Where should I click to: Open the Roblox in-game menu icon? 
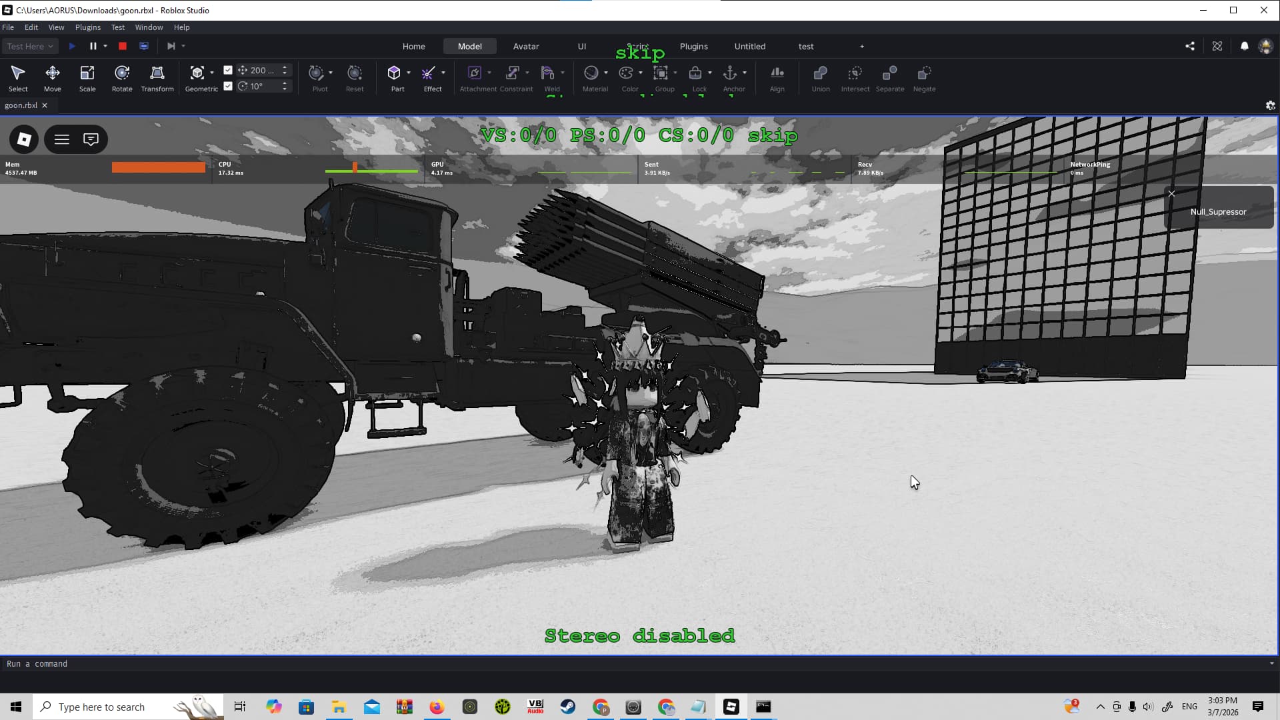point(24,139)
